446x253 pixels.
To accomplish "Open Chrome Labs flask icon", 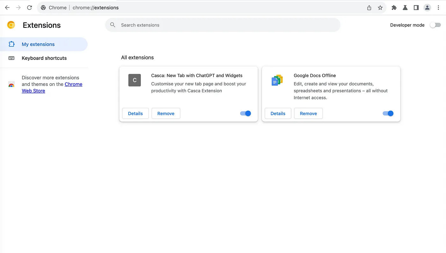I will click(405, 8).
